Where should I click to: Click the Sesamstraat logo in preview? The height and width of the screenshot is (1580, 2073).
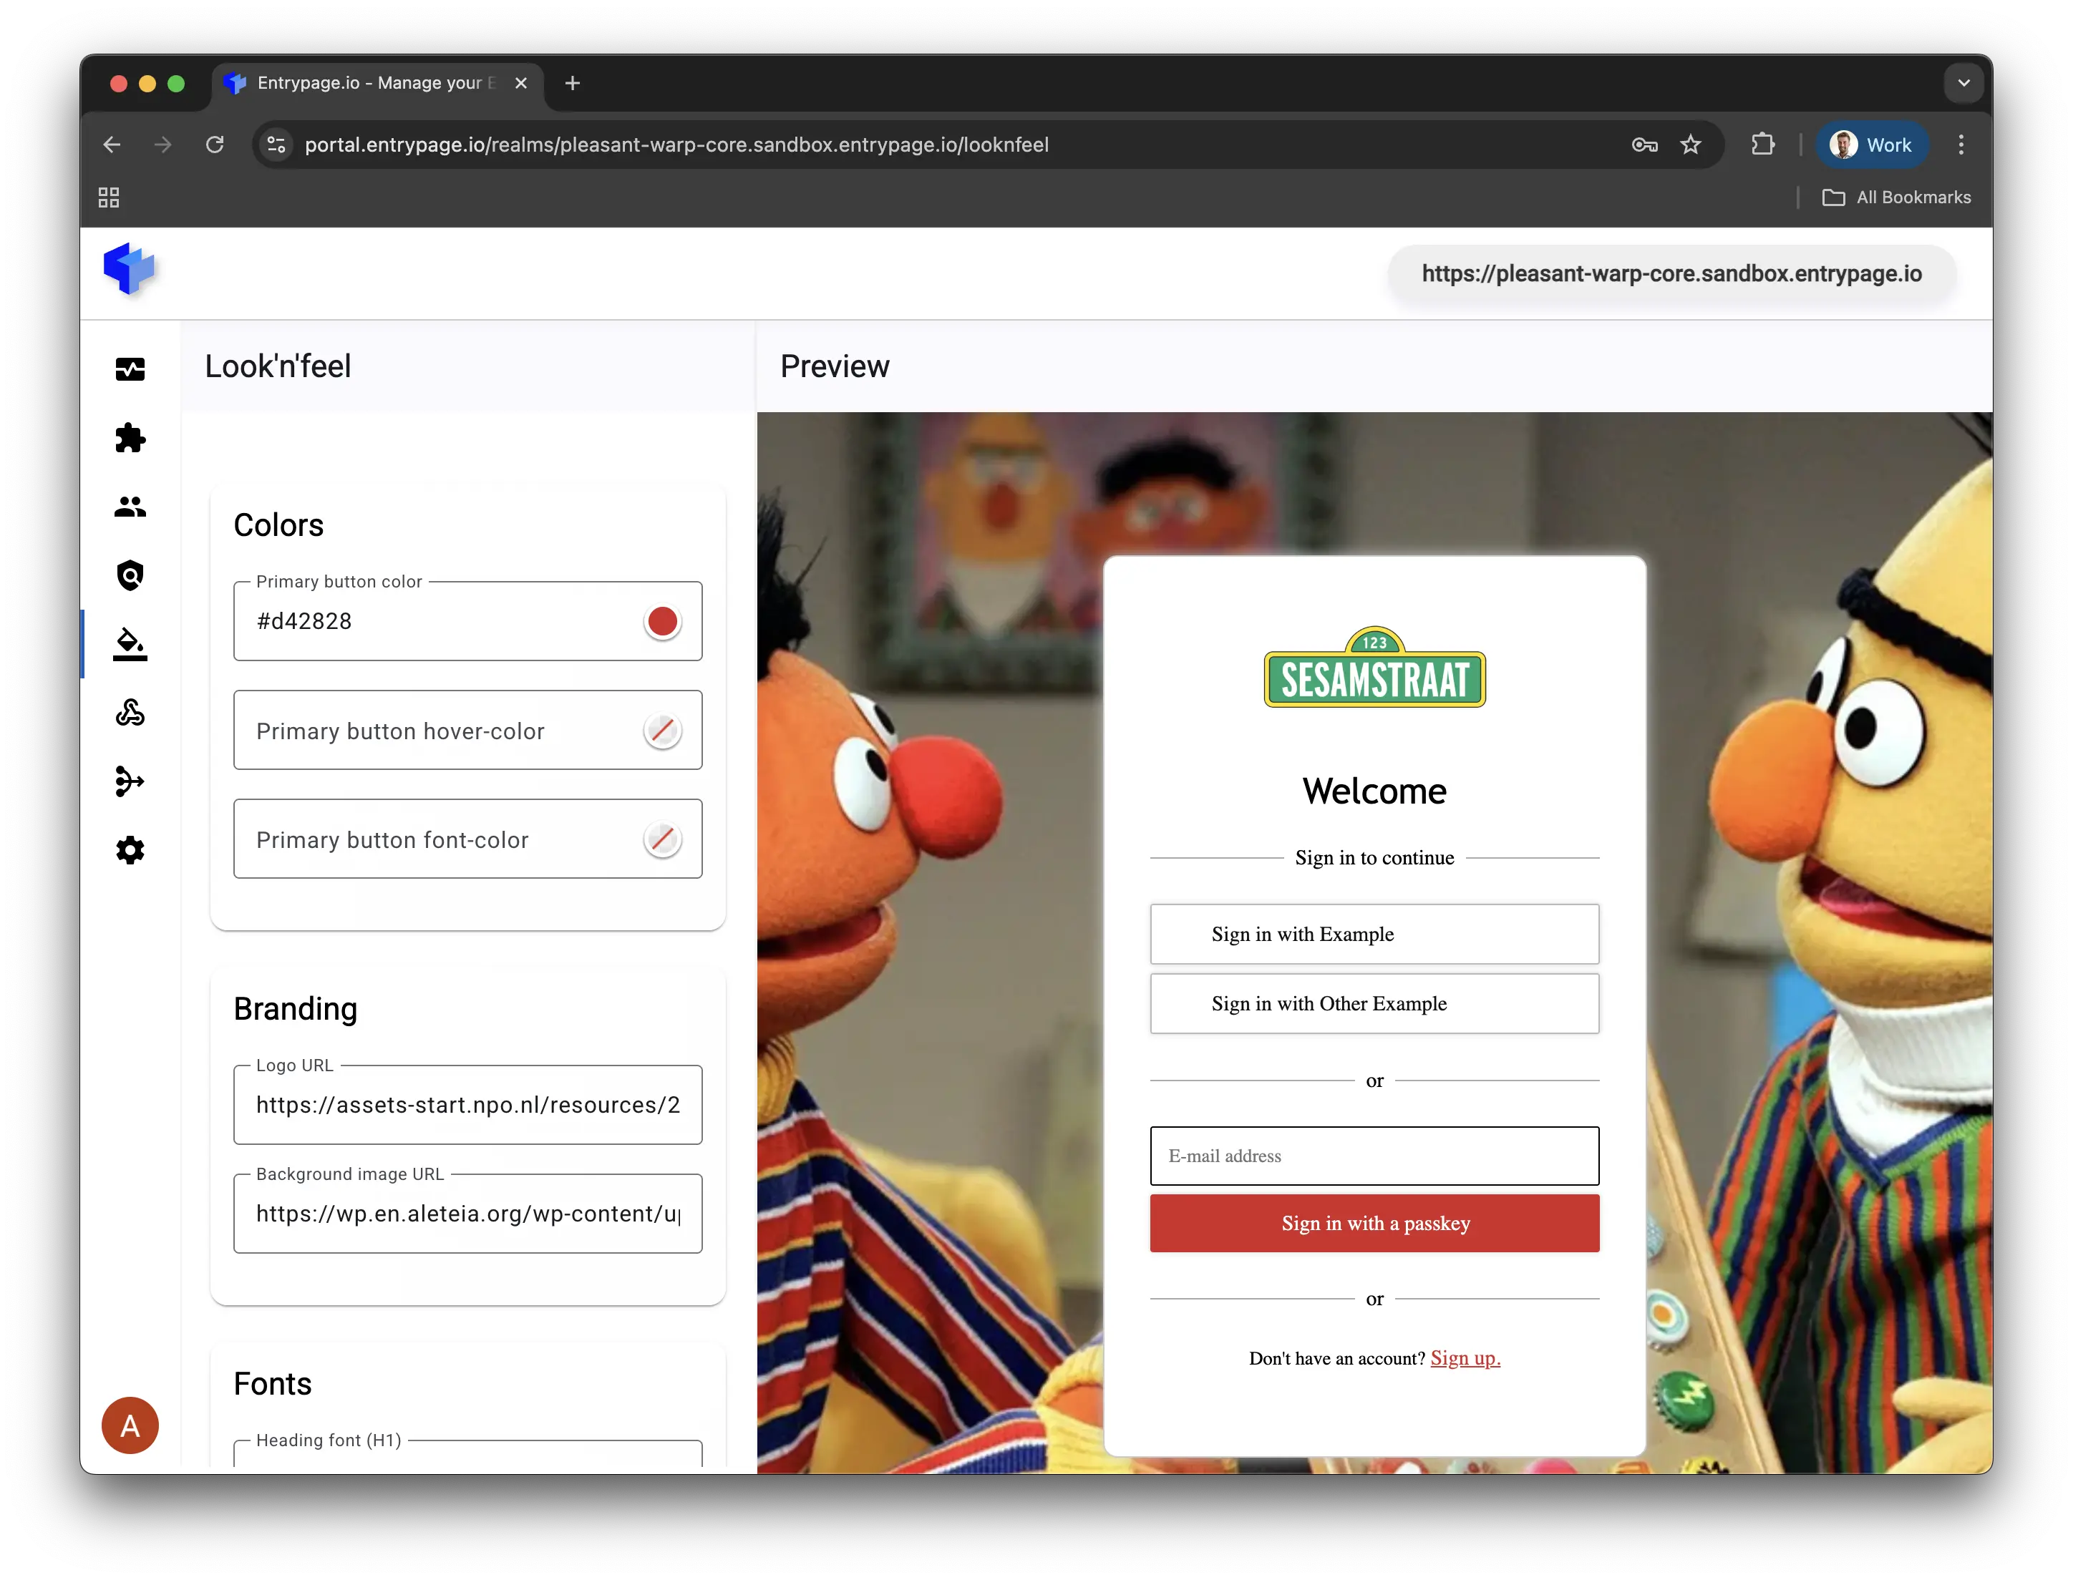click(1374, 668)
